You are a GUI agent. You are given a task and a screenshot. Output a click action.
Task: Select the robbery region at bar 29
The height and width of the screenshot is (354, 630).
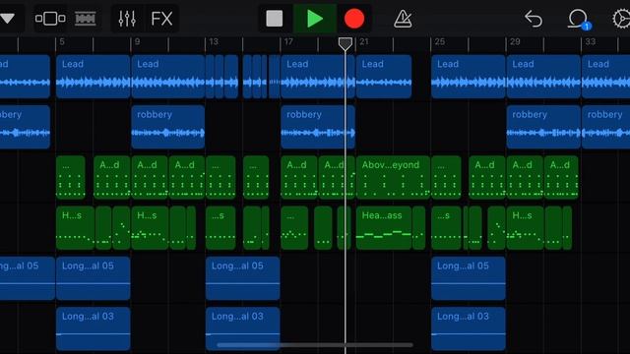click(543, 127)
